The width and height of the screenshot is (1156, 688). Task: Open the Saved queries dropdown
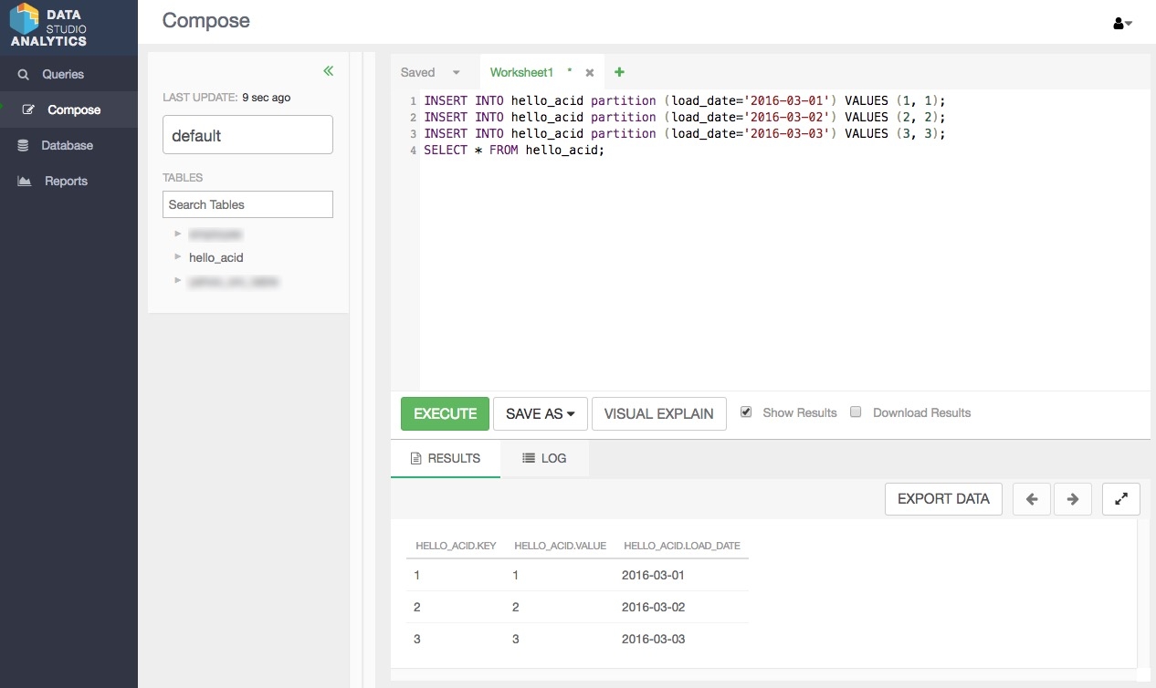pyautogui.click(x=431, y=72)
